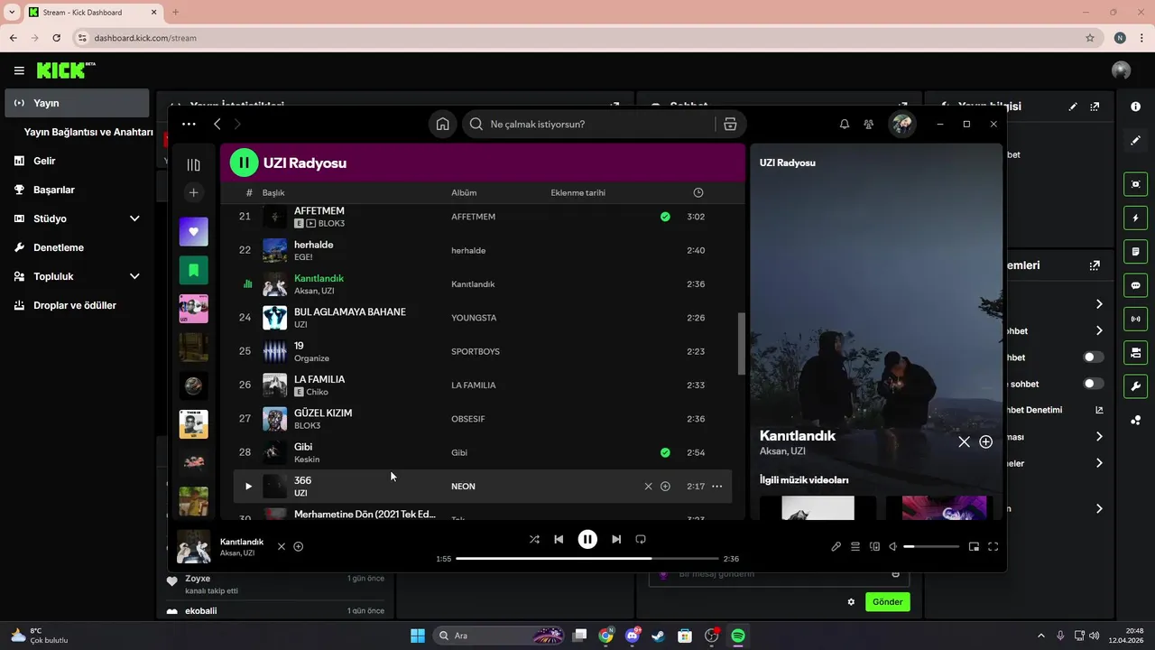
Task: Select Yayın in the Kick sidebar
Action: click(x=77, y=103)
